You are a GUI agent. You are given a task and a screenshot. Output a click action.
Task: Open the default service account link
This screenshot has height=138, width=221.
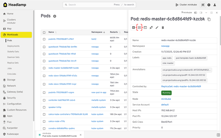tap(165, 104)
